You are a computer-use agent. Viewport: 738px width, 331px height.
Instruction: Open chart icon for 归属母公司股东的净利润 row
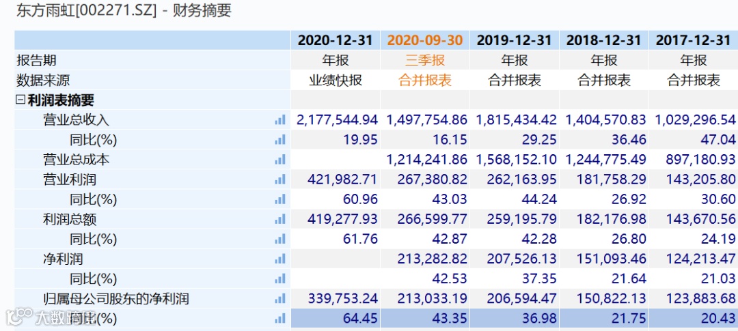280,298
